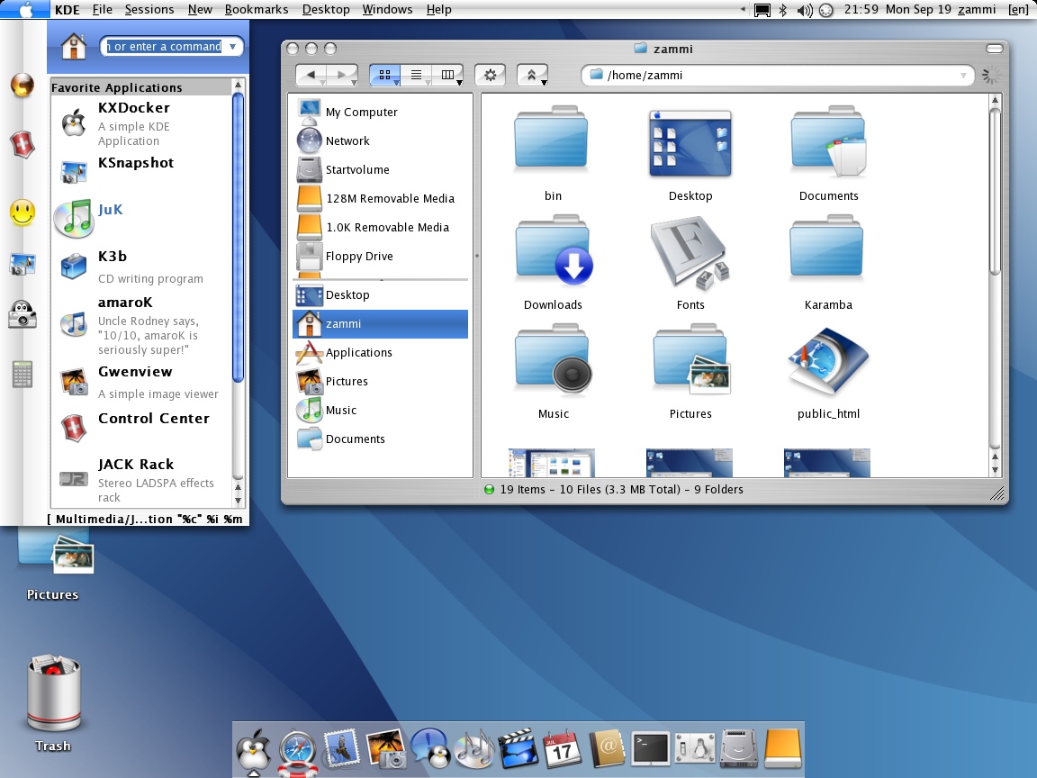Open the gray hard drive icon in the dock
The height and width of the screenshot is (778, 1037).
click(x=739, y=748)
